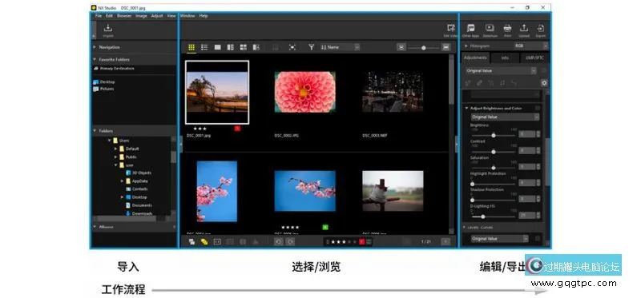Adjust the thumbnail size slider
The image size is (641, 298).
(x=424, y=48)
